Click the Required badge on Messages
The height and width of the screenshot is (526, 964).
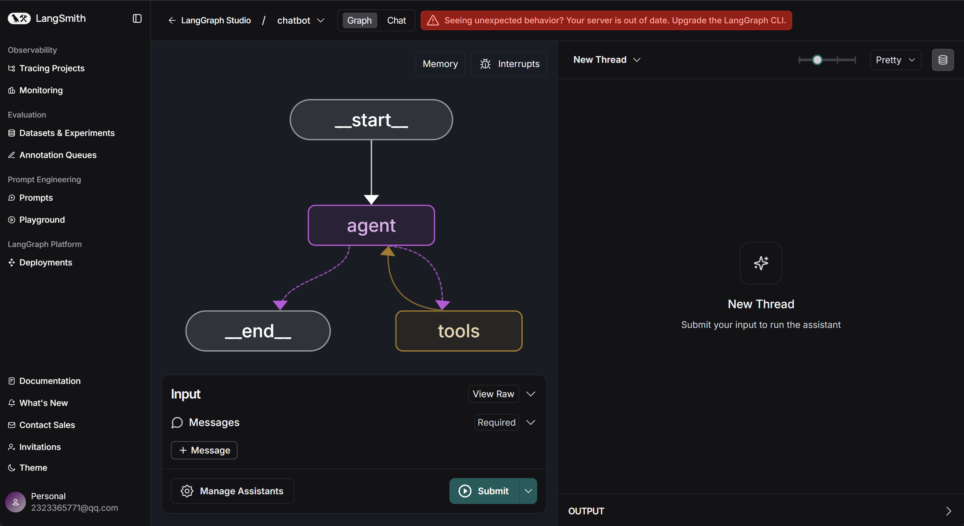[x=497, y=422]
